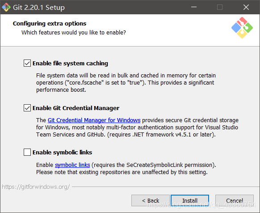Click 'Which features would you like to enable?' text
Viewport: 260px width, 213px height.
tap(74, 32)
